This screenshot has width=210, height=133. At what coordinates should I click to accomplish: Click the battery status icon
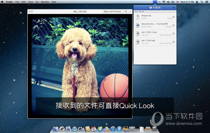pos(173,2)
